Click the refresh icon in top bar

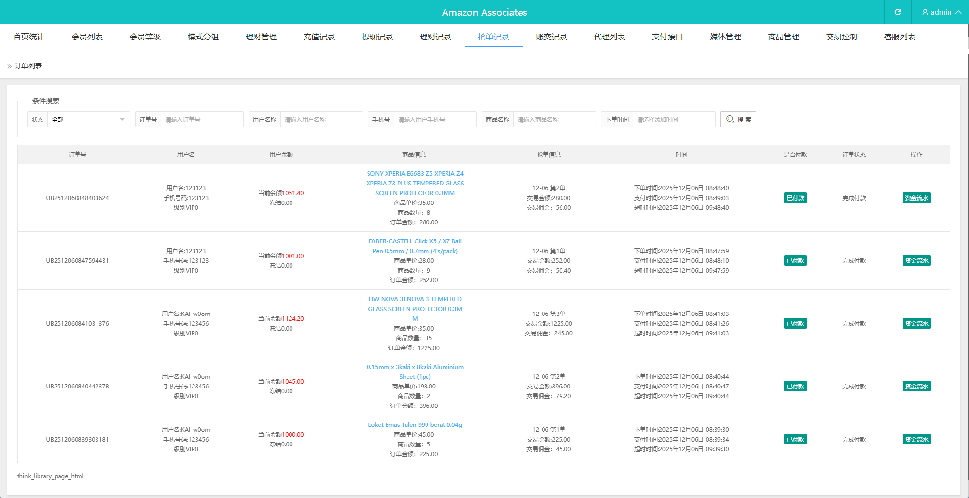click(897, 12)
